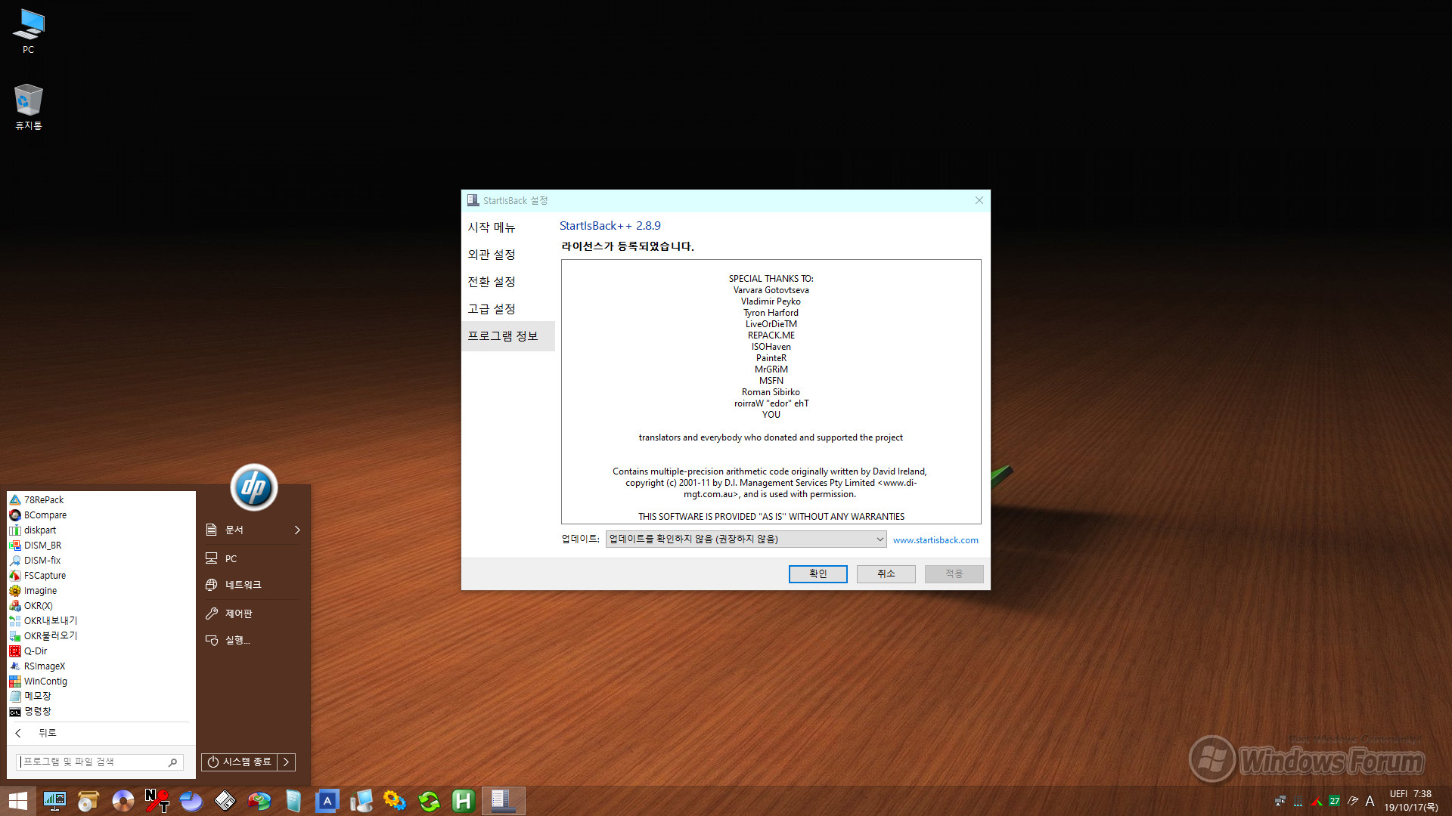The image size is (1452, 816).
Task: Open the 고급 설정 settings tab
Action: pos(491,309)
